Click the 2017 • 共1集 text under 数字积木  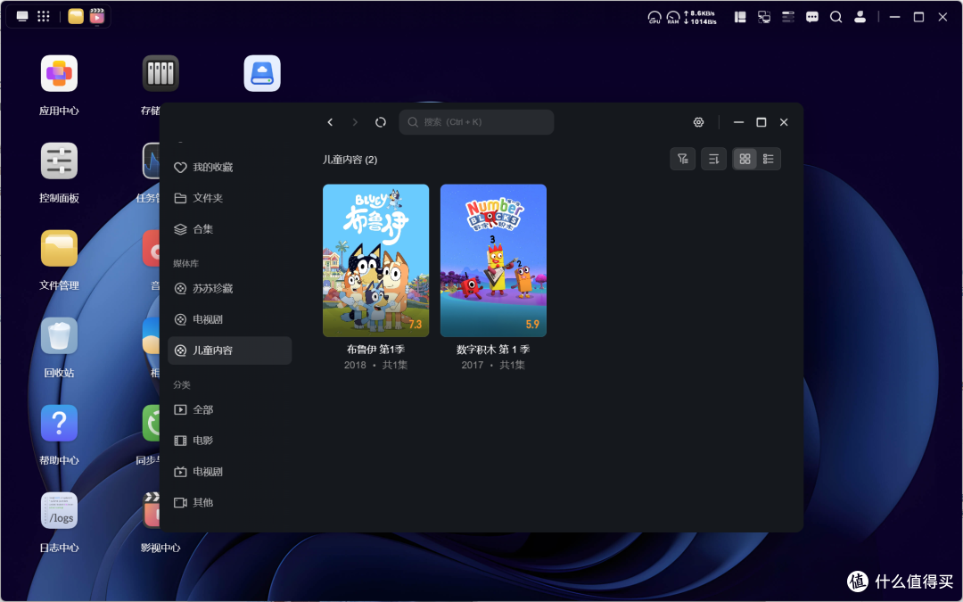coord(493,365)
